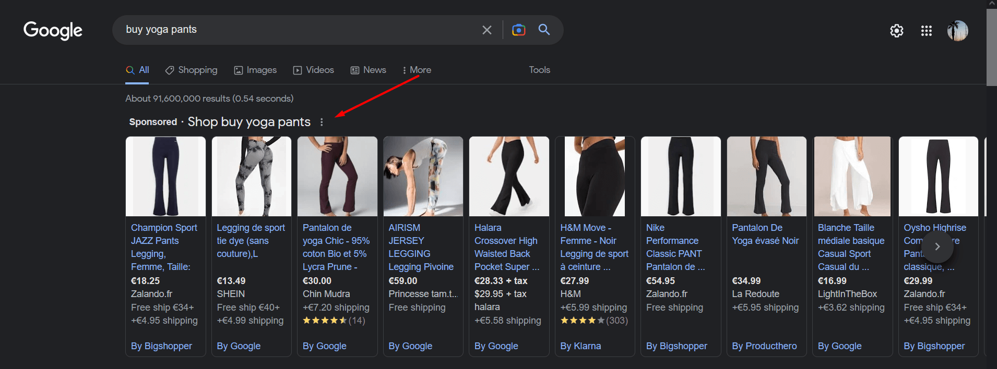Image resolution: width=997 pixels, height=369 pixels.
Task: View tie dye grey leggings image
Action: pyautogui.click(x=252, y=176)
